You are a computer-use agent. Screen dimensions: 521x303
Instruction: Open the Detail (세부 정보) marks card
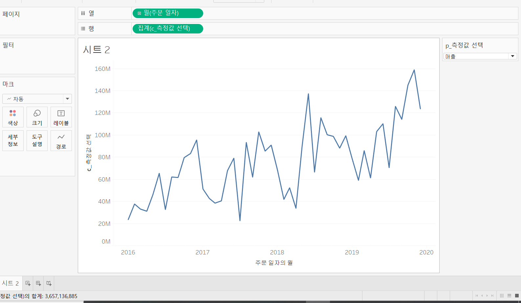(13, 141)
